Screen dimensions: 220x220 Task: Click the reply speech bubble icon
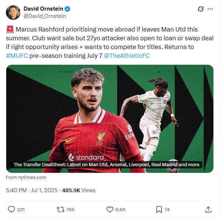coord(11,209)
